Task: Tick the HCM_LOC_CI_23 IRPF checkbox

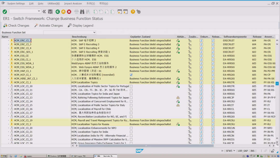Action: 131,139
